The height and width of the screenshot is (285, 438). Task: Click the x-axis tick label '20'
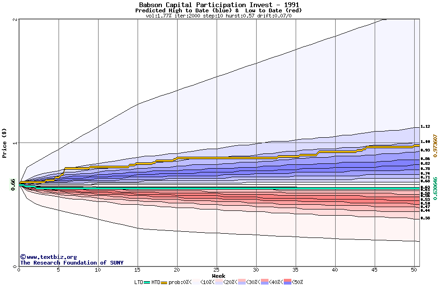(x=177, y=270)
